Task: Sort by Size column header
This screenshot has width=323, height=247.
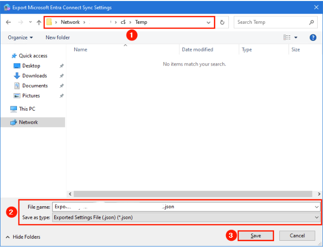Action: click(296, 49)
